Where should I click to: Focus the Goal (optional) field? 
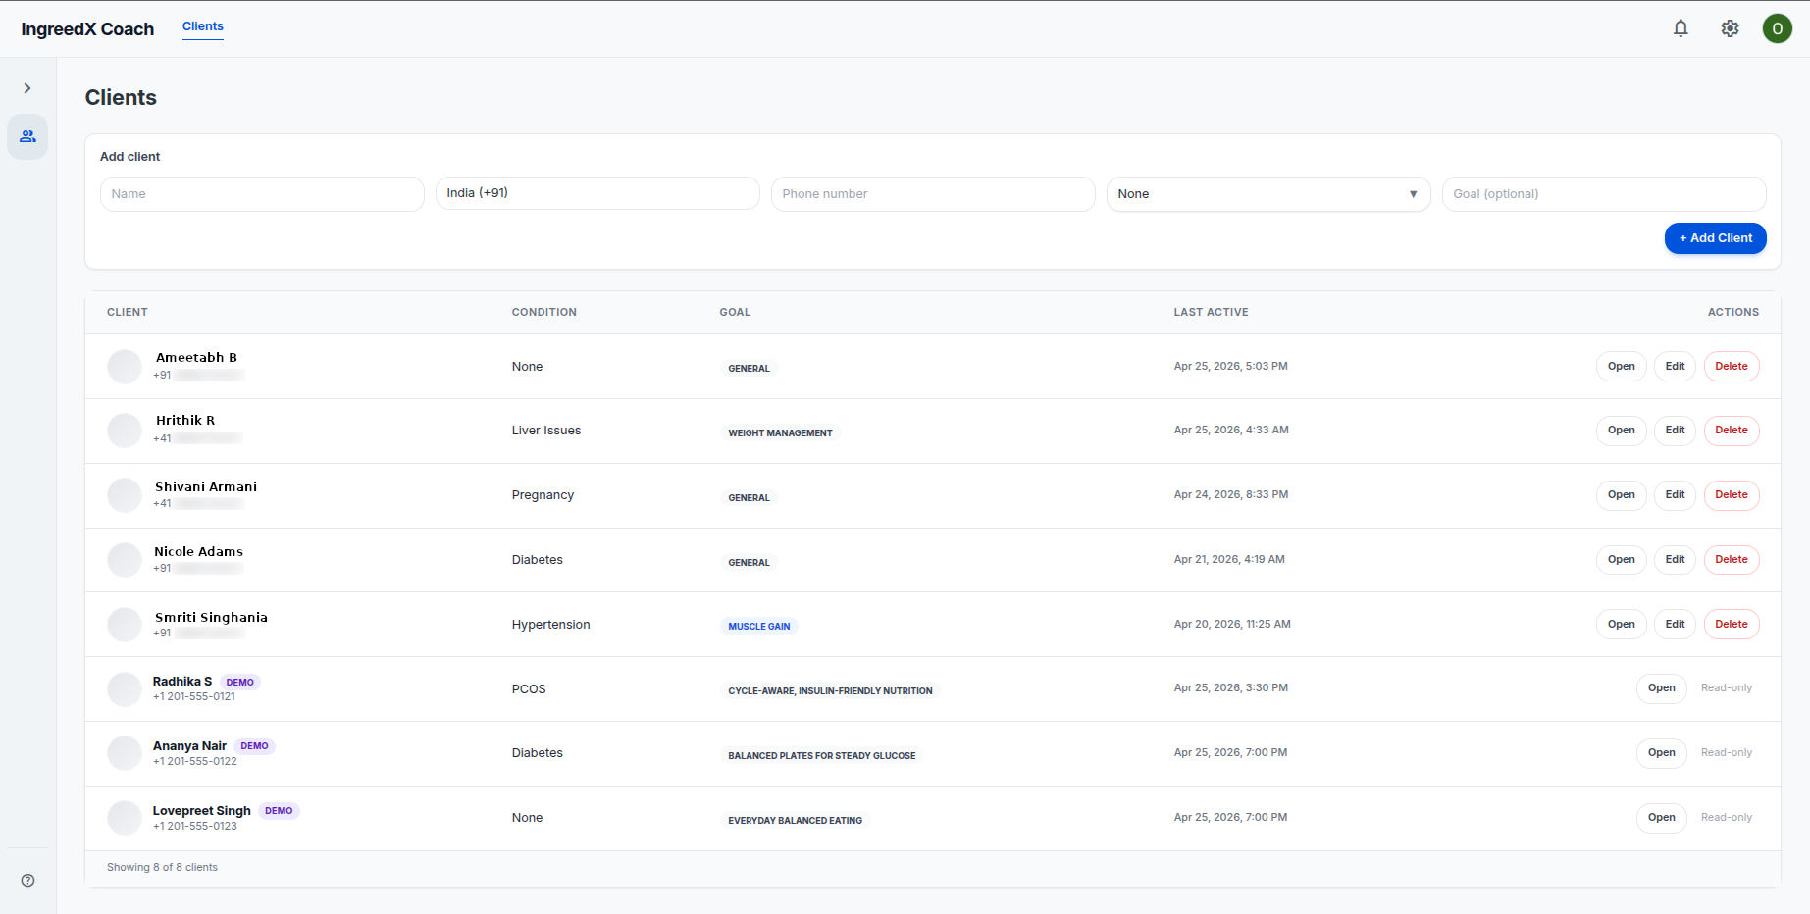tap(1604, 194)
